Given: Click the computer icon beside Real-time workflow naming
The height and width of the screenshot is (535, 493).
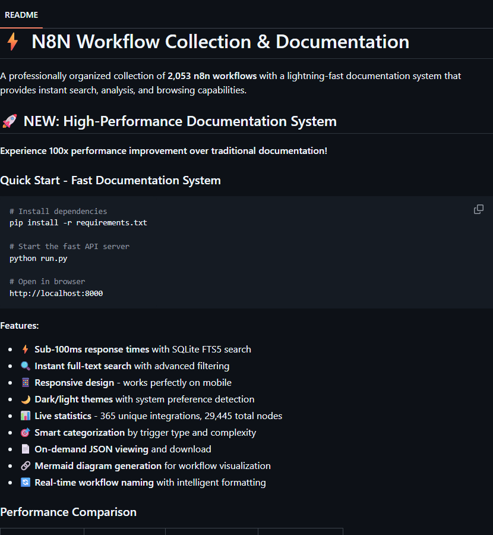Looking at the screenshot, I should (25, 482).
